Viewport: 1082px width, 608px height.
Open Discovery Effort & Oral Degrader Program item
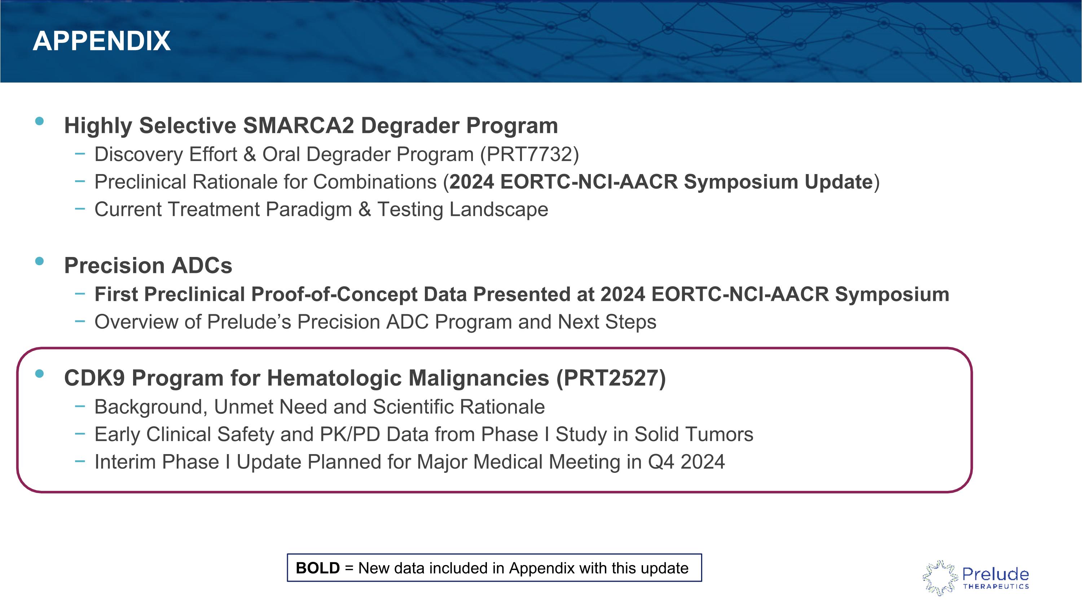point(337,154)
